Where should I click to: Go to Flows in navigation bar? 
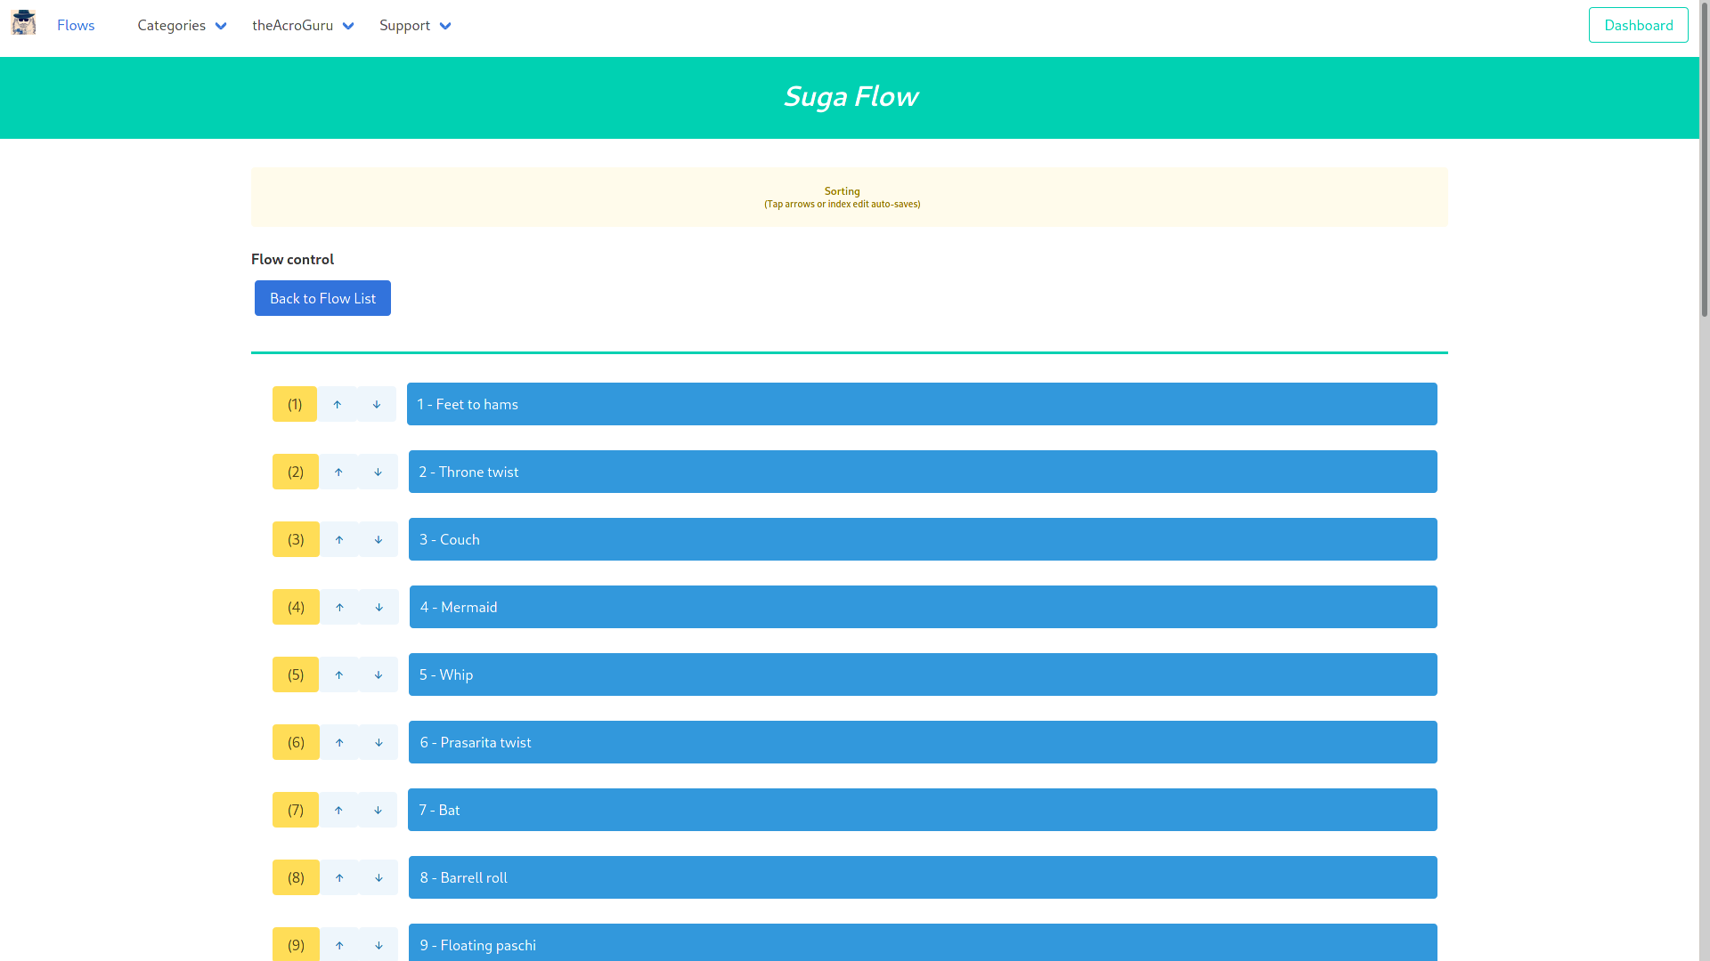coord(76,26)
